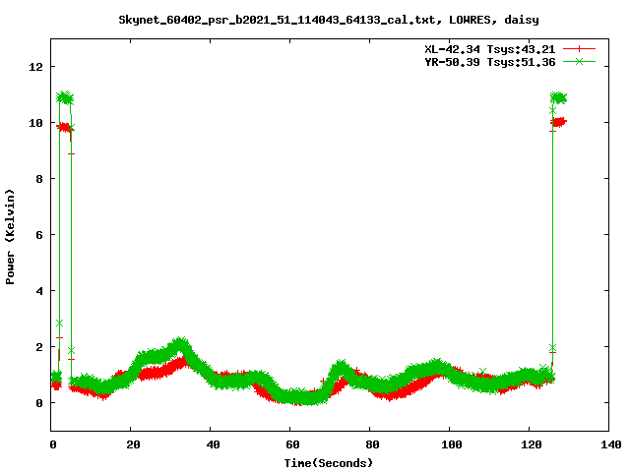This screenshot has width=630, height=472.
Task: Click the y-axis tick label 8
Action: tap(39, 179)
